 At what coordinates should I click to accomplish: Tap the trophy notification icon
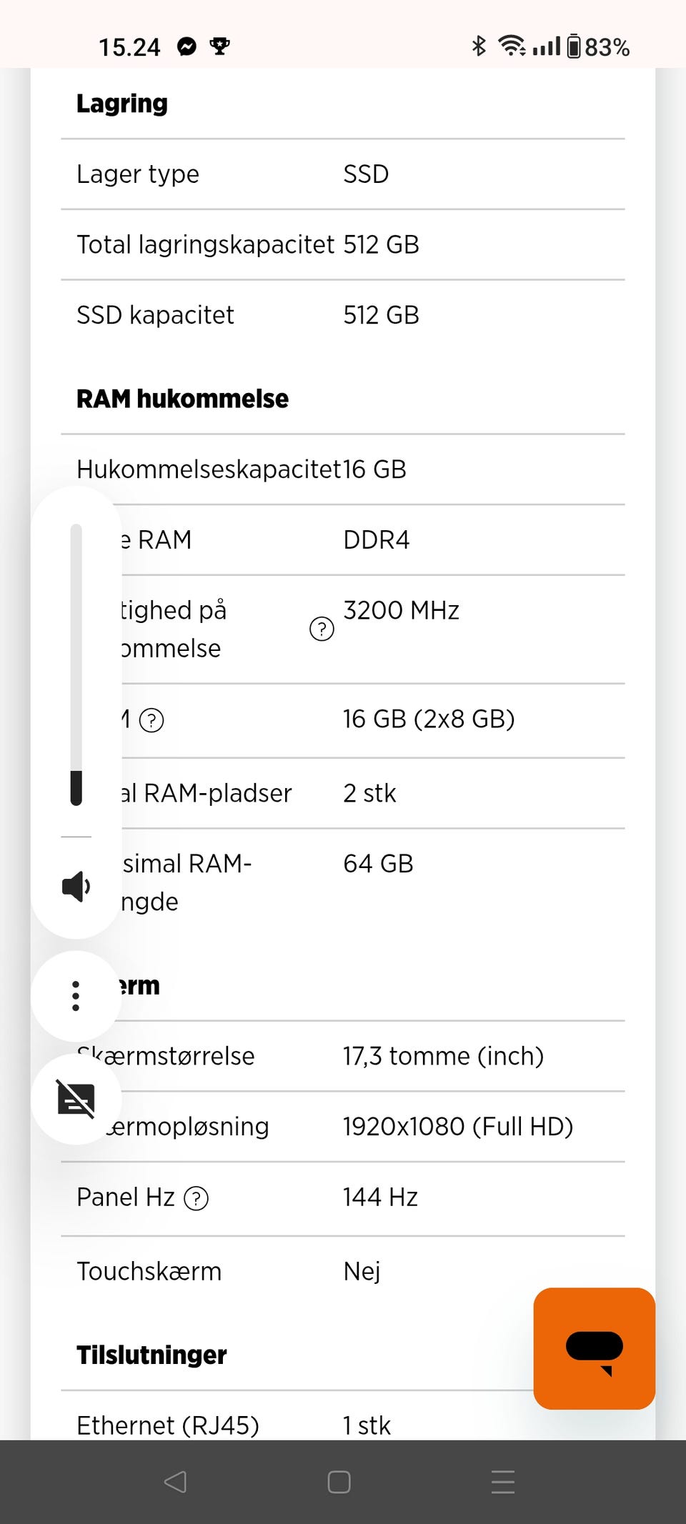219,47
